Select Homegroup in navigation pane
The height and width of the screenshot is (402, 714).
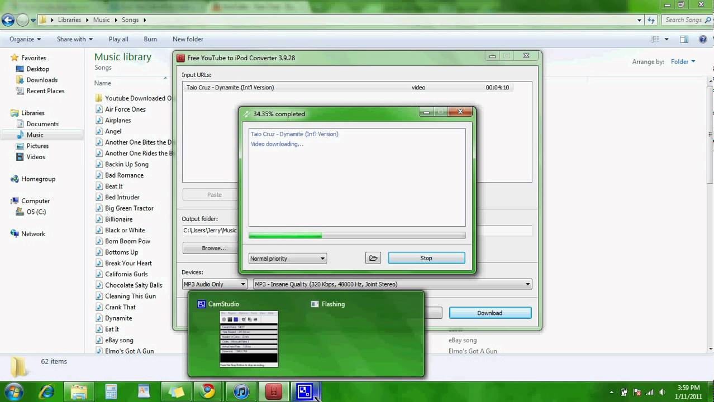38,179
